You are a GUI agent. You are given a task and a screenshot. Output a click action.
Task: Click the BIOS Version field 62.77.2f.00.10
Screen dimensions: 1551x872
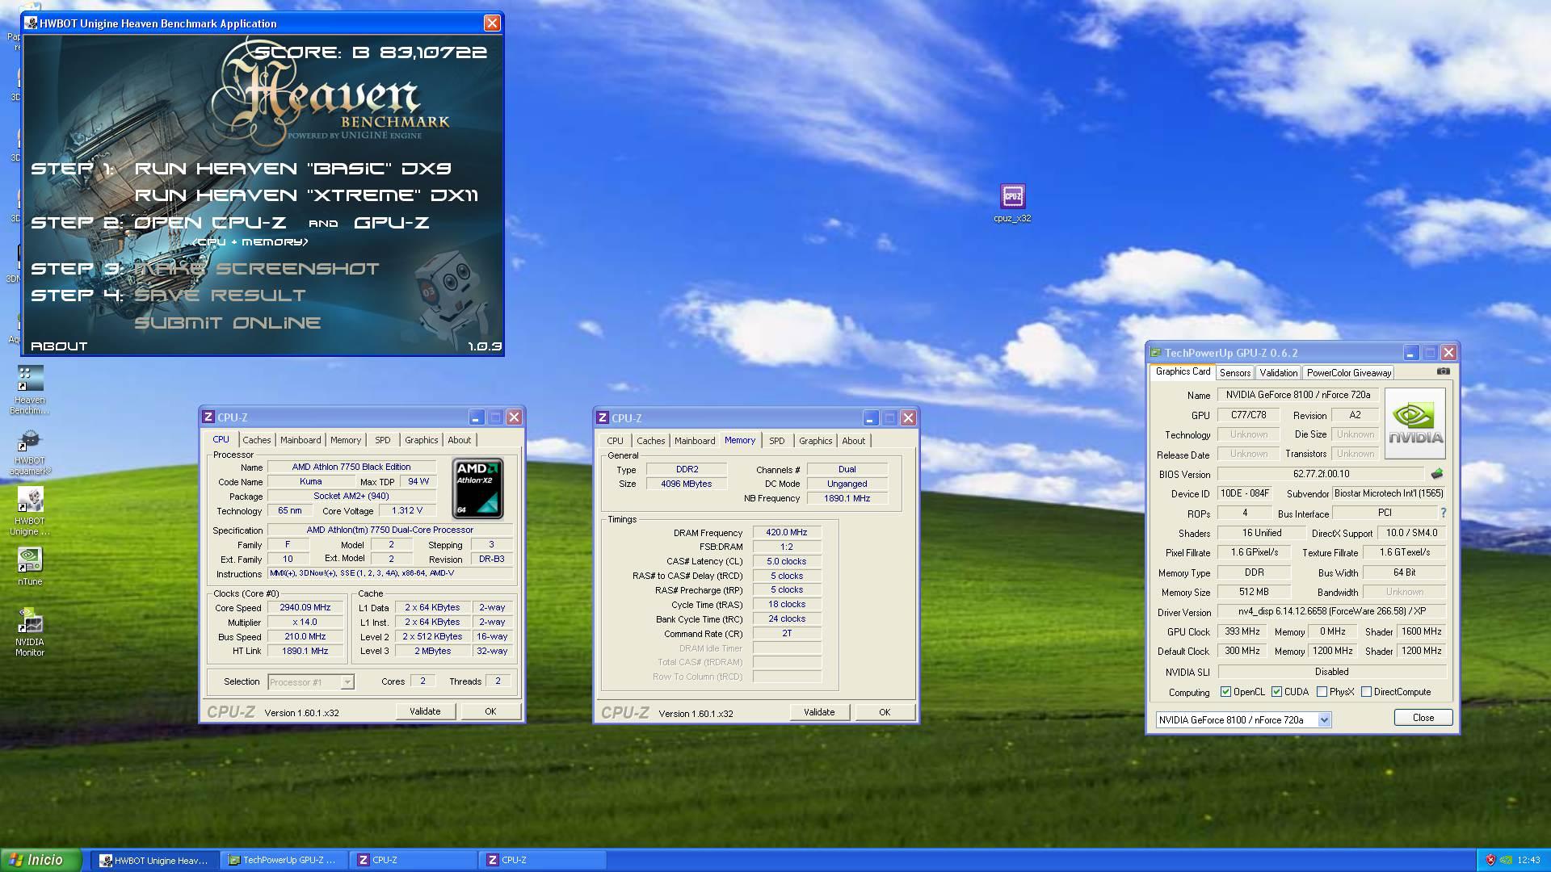(1321, 474)
